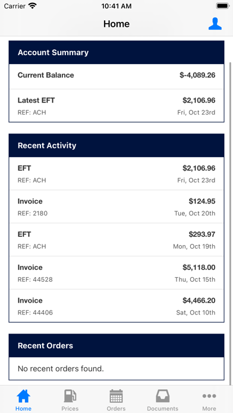Open the Documents inbox tray icon
This screenshot has height=413, width=233.
click(x=162, y=396)
